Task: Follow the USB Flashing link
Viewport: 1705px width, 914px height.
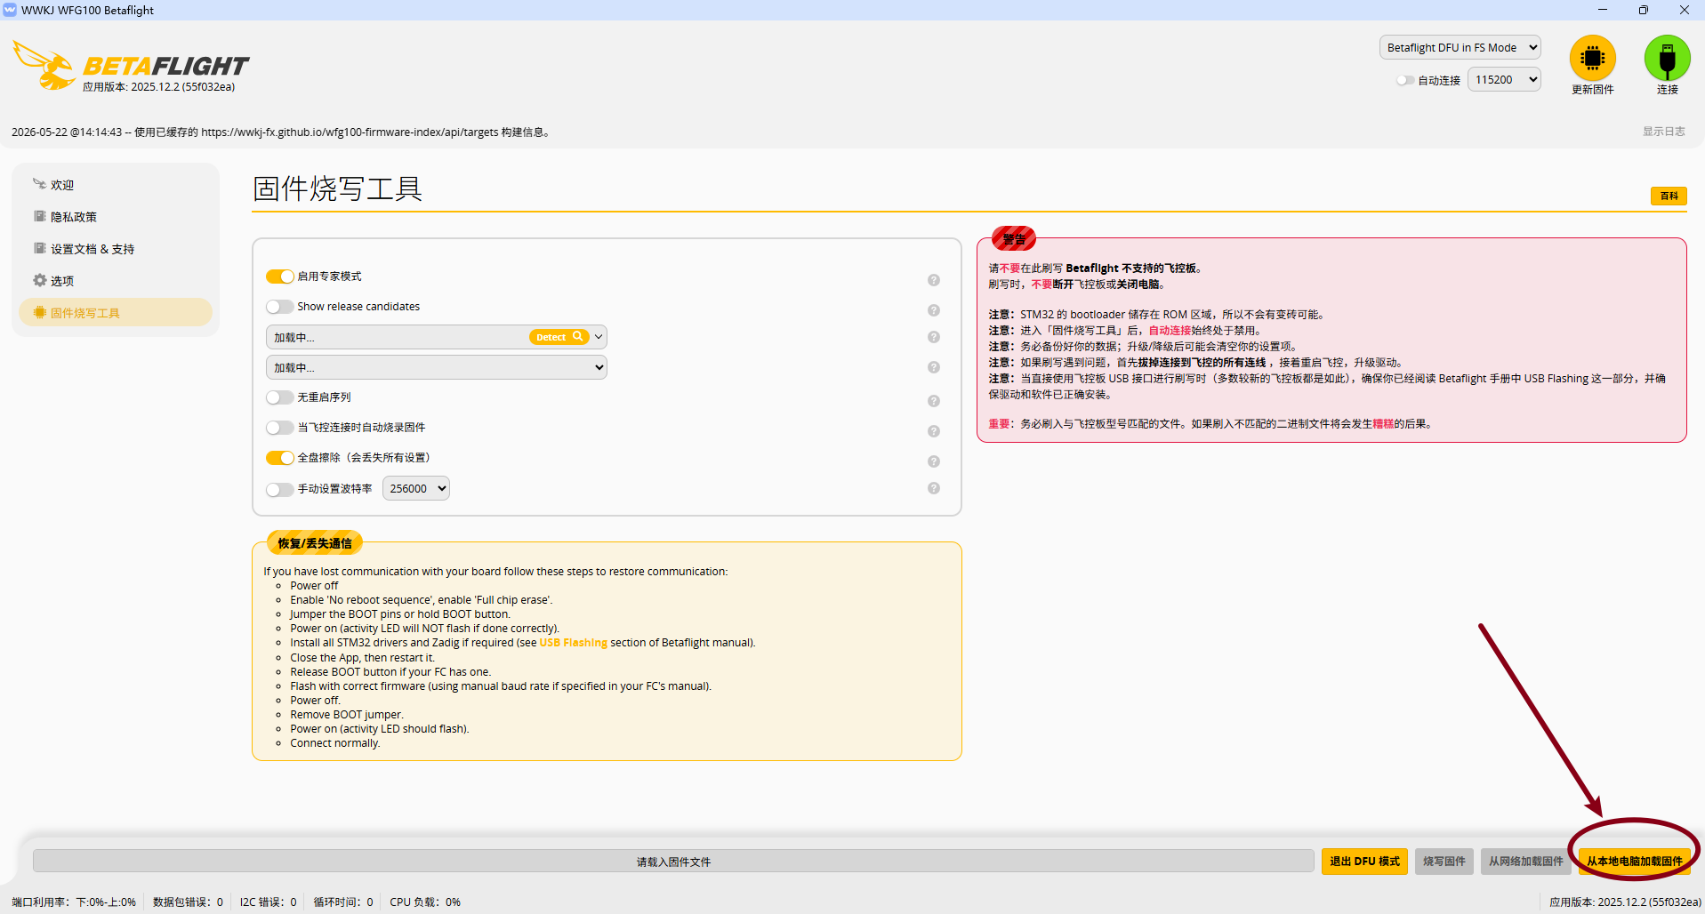Action: (573, 643)
